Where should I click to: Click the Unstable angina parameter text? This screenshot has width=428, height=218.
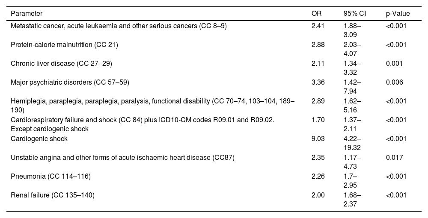[x=123, y=158]
